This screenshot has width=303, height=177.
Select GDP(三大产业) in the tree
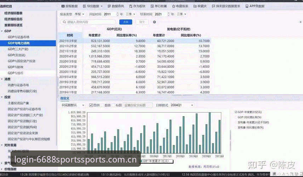coord(18,49)
